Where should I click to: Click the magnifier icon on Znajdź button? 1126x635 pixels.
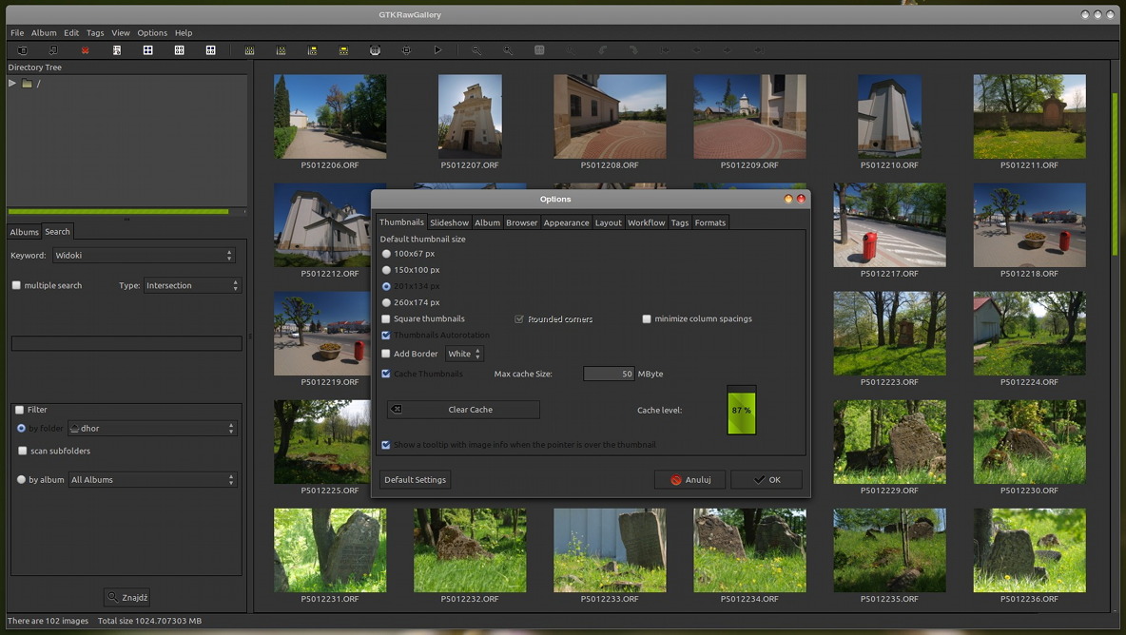click(113, 597)
